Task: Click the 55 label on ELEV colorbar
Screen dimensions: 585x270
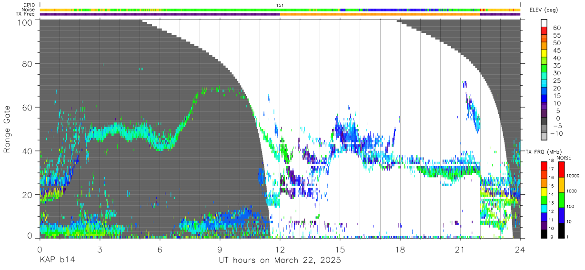Action: [x=556, y=36]
